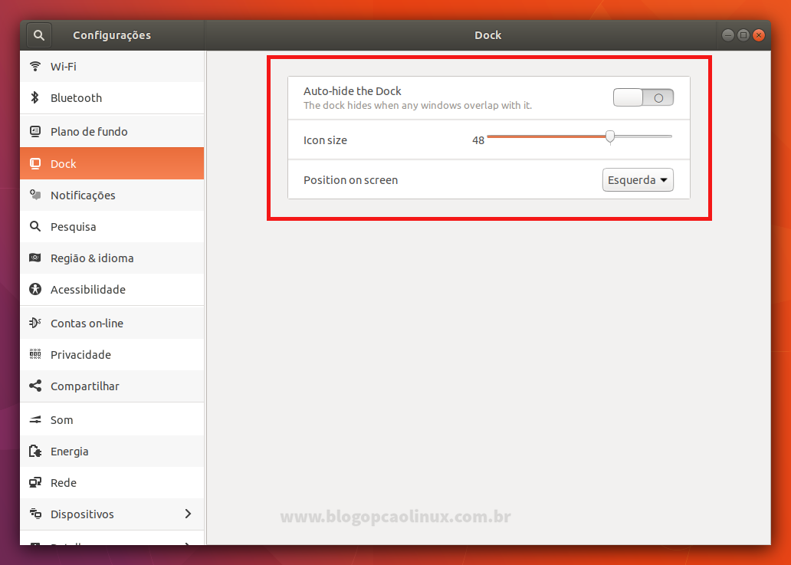Click the Bluetooth symbol icon

(x=34, y=97)
